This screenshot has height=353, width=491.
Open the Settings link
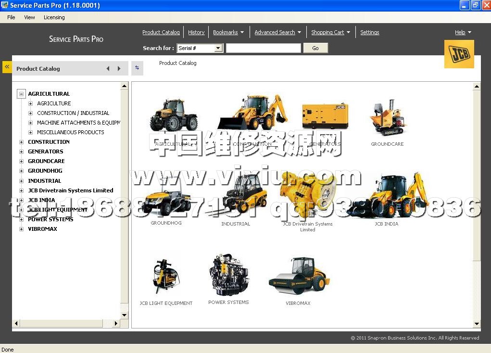click(x=369, y=32)
